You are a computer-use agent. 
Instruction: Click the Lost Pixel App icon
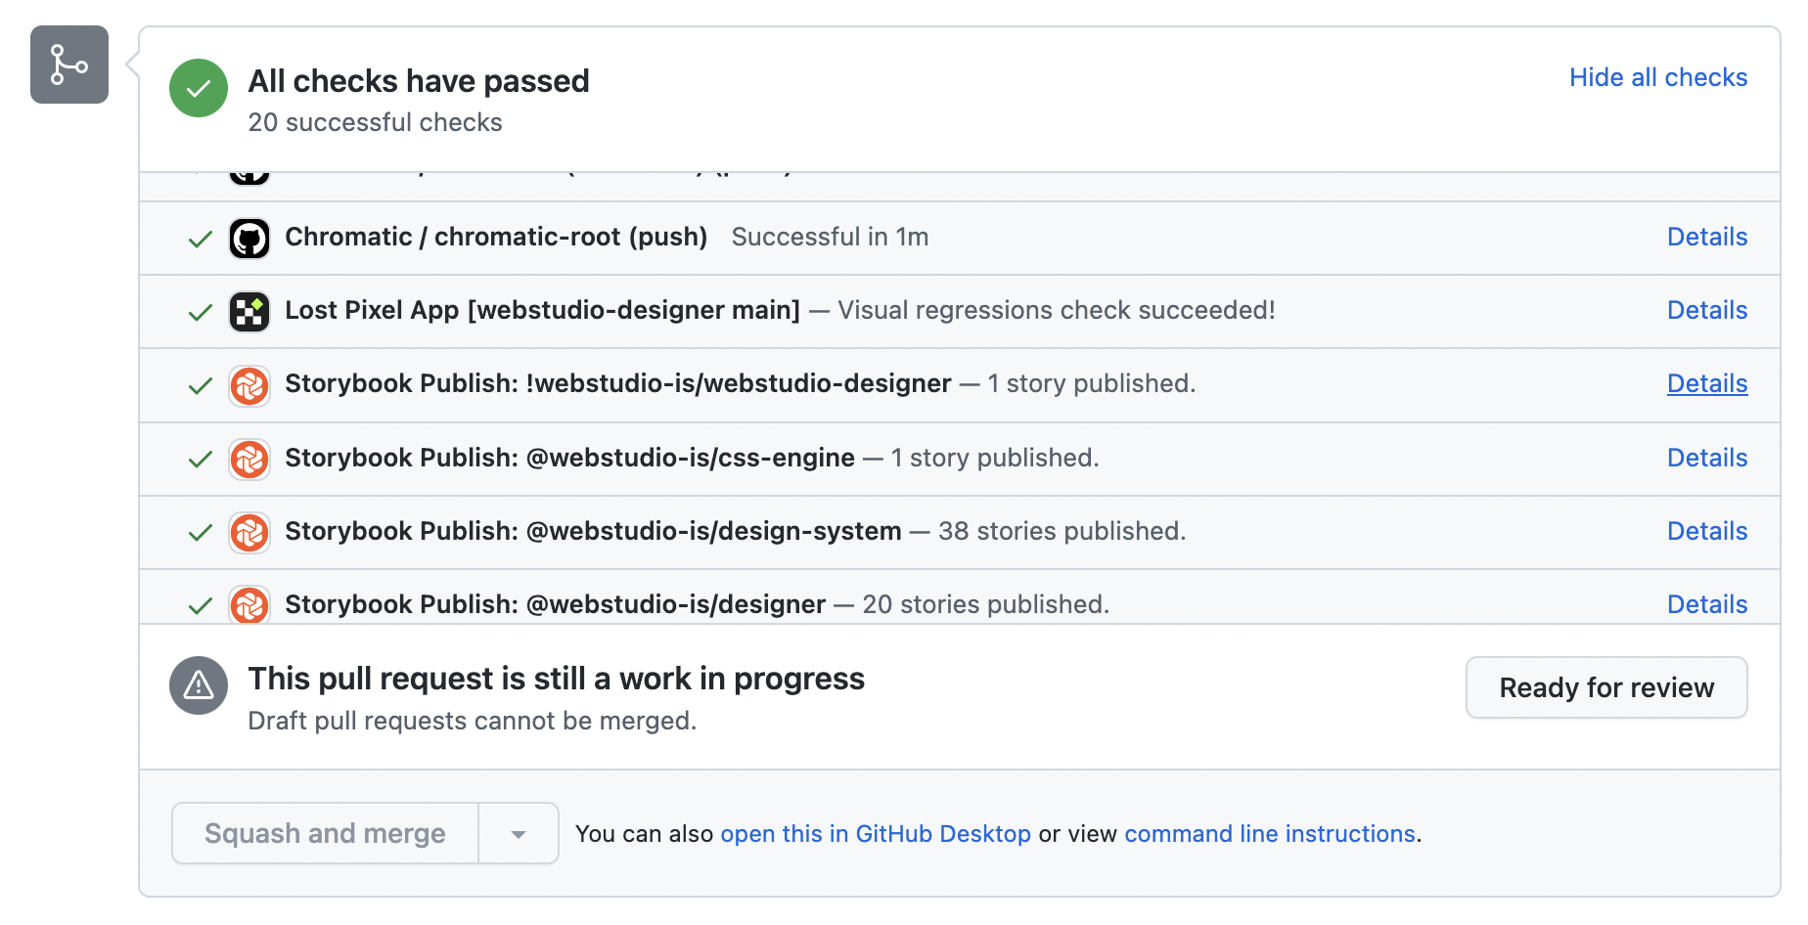[x=249, y=312]
